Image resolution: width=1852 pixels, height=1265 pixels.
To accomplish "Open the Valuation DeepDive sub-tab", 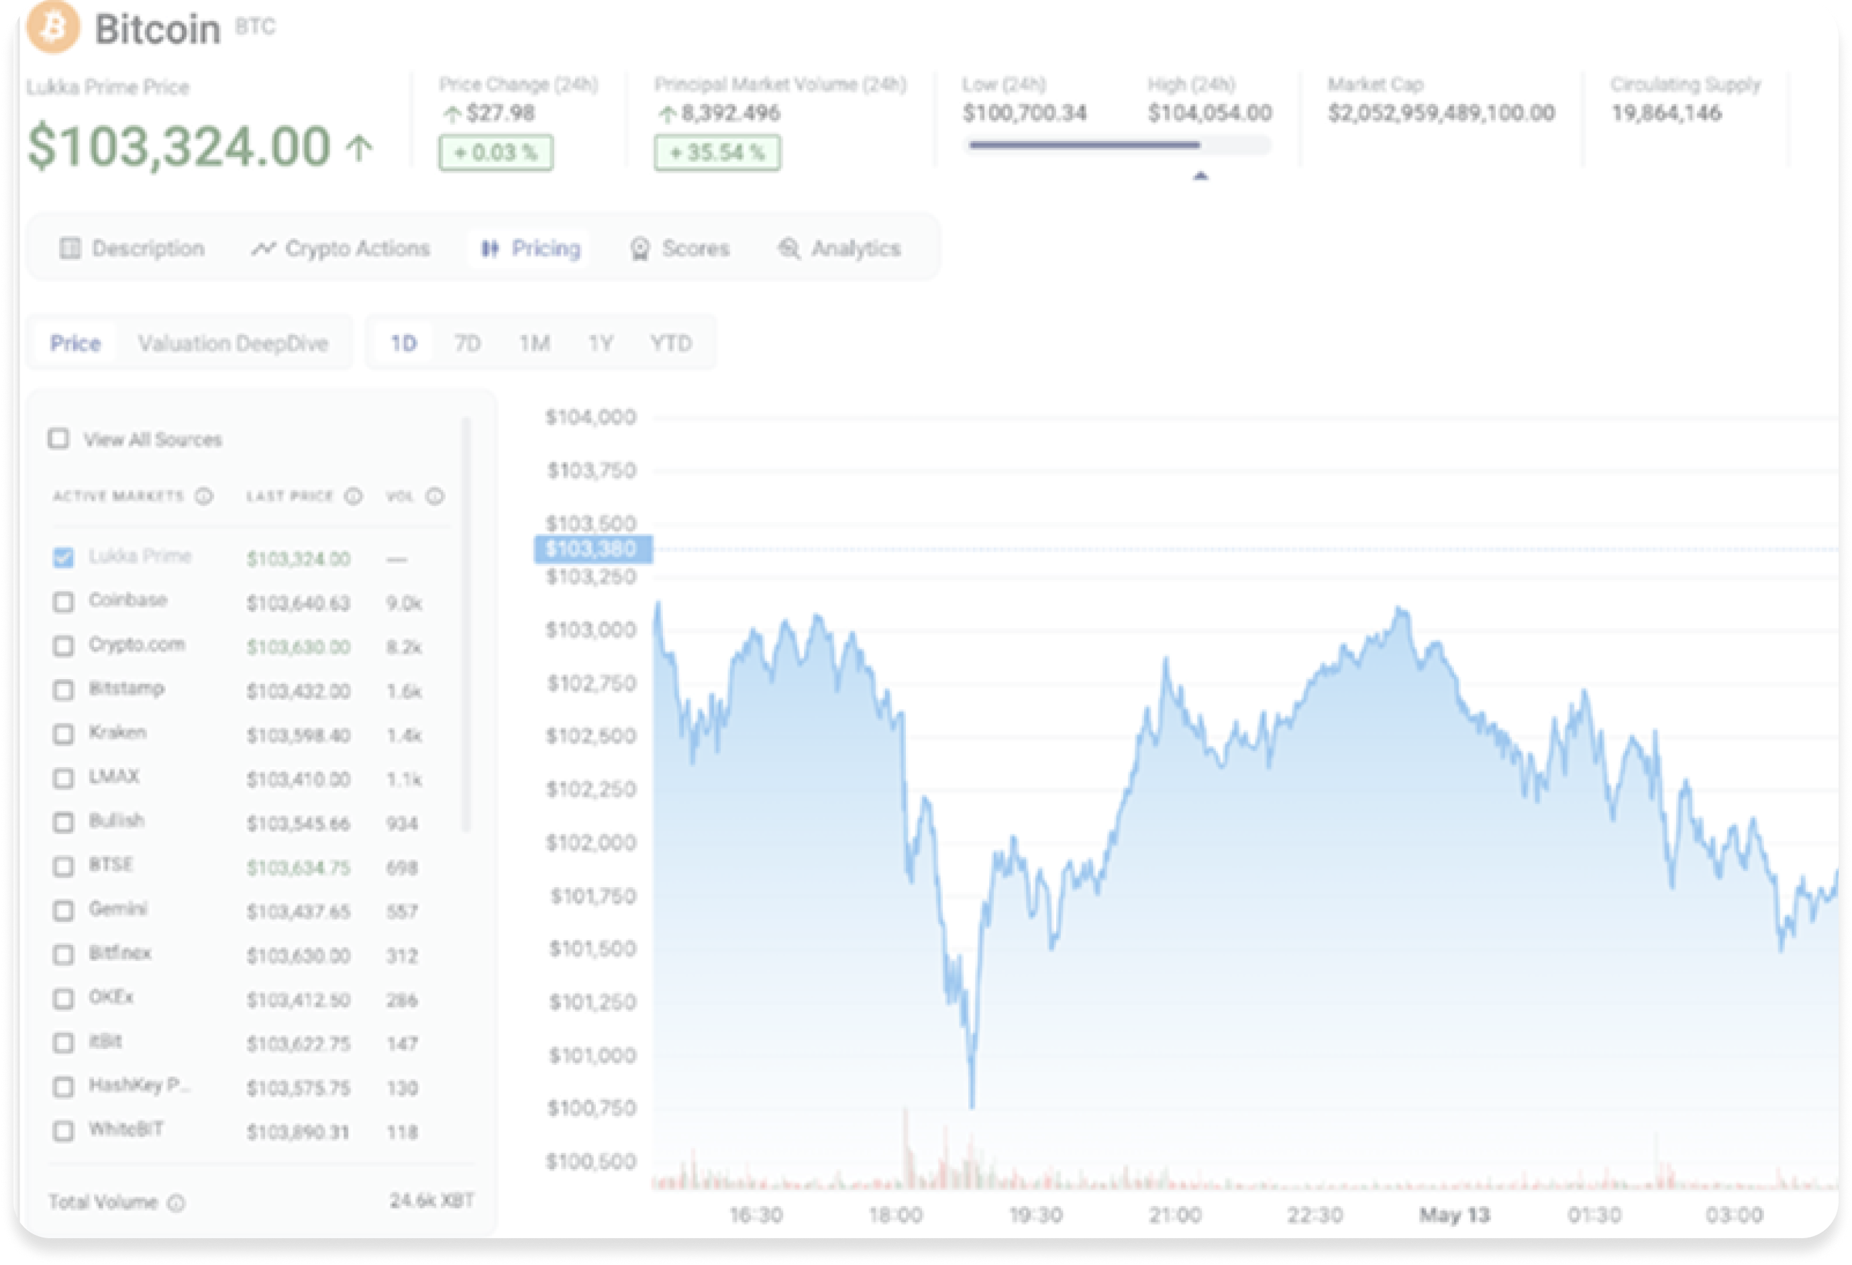I will (x=233, y=344).
